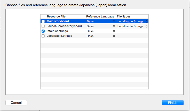Open Reference Language dropdown for Main.storyboard

click(x=114, y=21)
